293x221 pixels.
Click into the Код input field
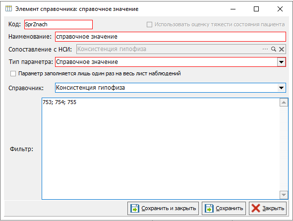[59, 24]
